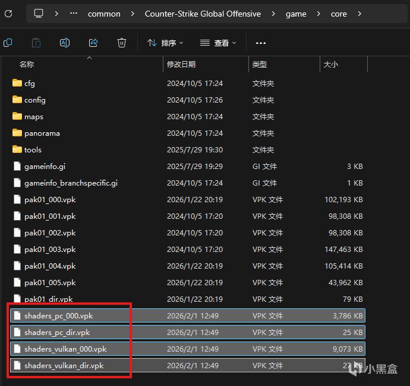Click file icon of shaders_vulkan_dir.vpk
Viewport: 410px width, 386px height.
[x=17, y=365]
